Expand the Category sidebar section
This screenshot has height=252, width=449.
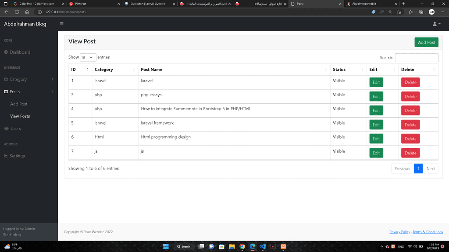coord(29,80)
